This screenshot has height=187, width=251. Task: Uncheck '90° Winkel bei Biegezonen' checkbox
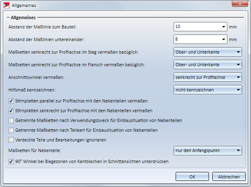click(x=11, y=161)
